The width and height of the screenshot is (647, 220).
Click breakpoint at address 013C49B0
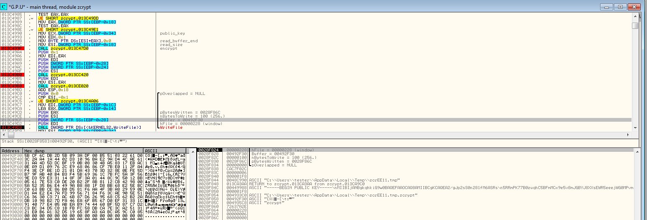tap(13, 74)
